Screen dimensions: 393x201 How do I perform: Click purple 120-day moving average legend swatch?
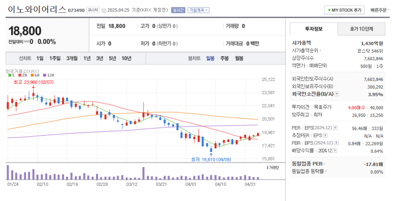45,75
